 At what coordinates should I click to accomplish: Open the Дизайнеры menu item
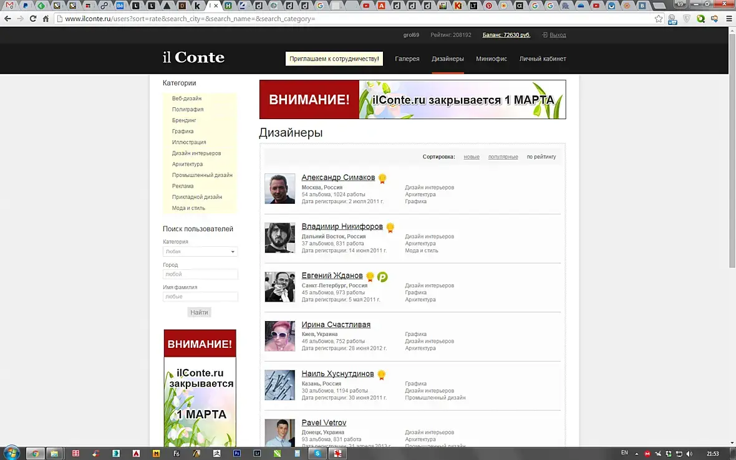pos(447,59)
